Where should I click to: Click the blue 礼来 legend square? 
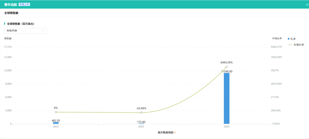pyautogui.click(x=289, y=39)
